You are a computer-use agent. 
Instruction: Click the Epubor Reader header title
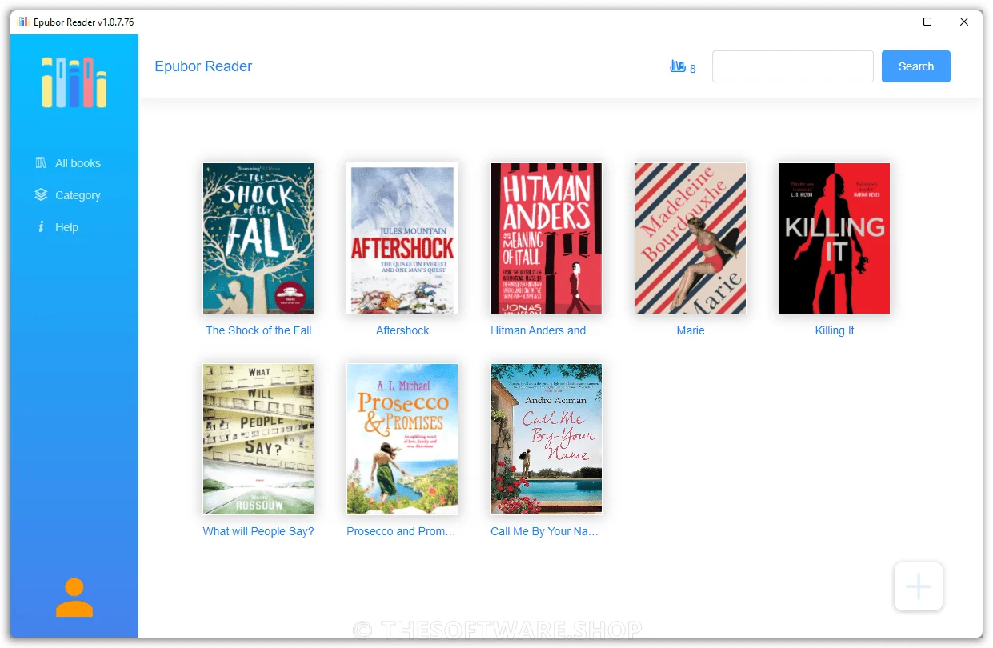(x=203, y=66)
